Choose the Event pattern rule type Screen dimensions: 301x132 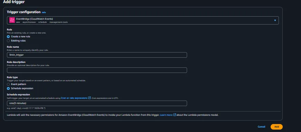tap(8, 84)
